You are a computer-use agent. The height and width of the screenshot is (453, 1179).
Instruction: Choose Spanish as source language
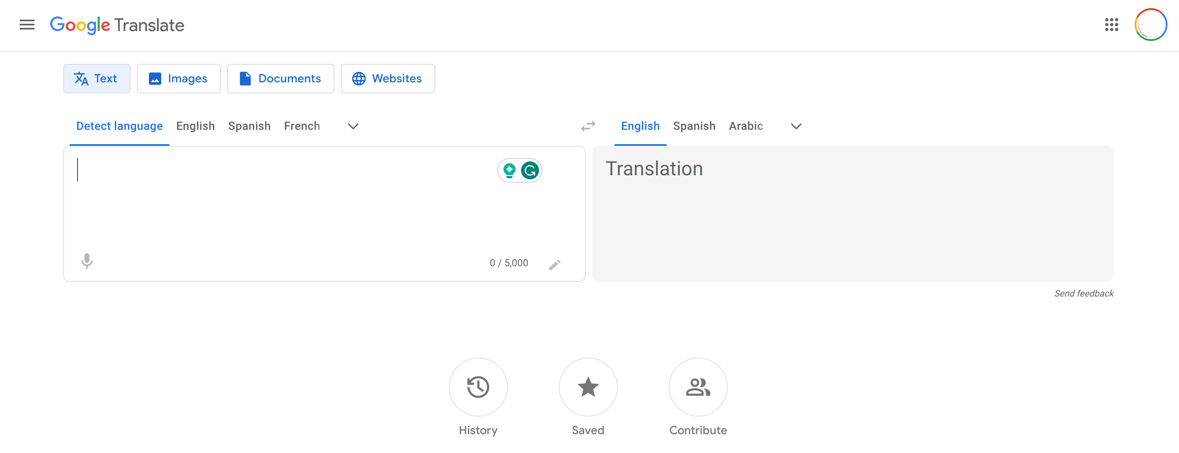tap(249, 126)
